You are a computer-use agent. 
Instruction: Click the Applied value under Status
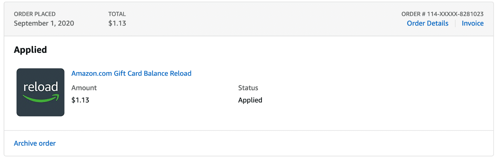point(250,100)
